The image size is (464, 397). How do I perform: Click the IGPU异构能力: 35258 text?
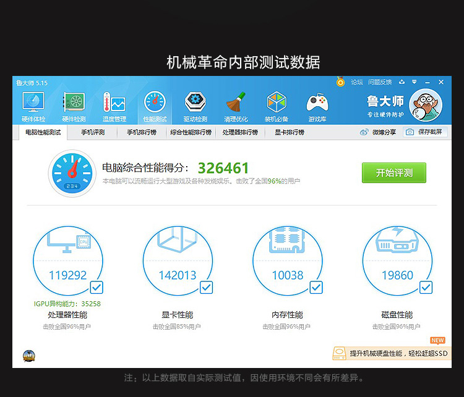(67, 304)
